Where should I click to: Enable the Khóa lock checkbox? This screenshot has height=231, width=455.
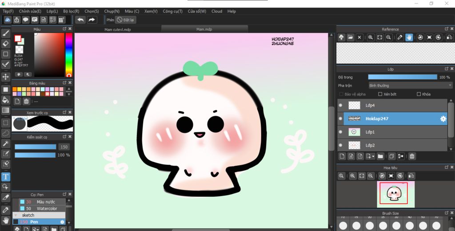[x=419, y=94]
